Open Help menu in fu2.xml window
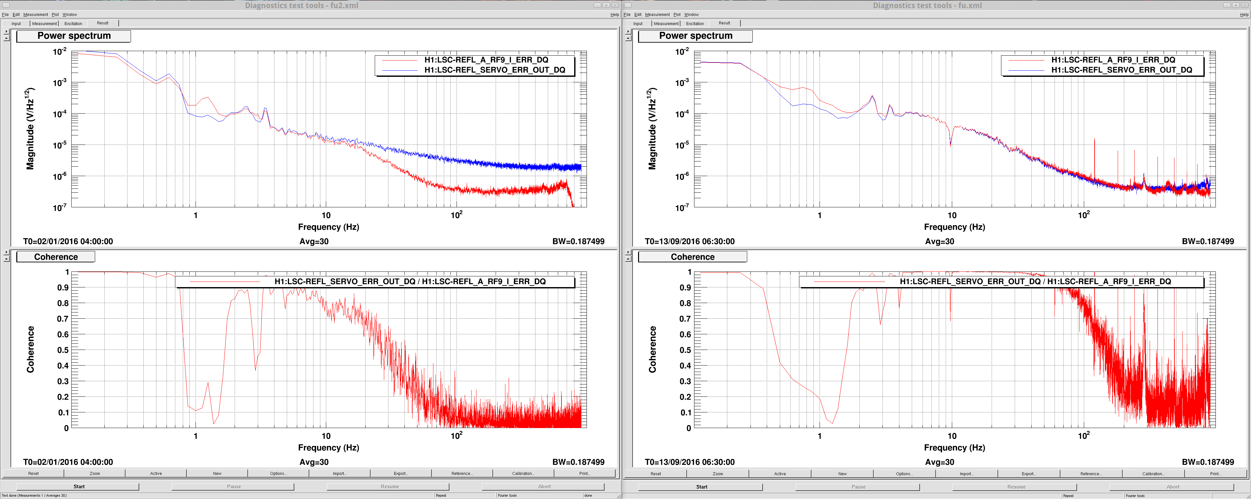The height and width of the screenshot is (499, 1251). click(614, 15)
